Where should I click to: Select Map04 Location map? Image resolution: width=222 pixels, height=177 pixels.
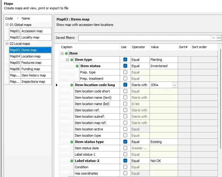30,56
